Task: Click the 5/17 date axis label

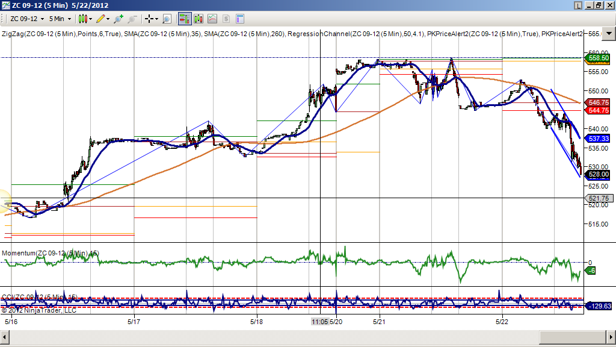Action: click(134, 322)
